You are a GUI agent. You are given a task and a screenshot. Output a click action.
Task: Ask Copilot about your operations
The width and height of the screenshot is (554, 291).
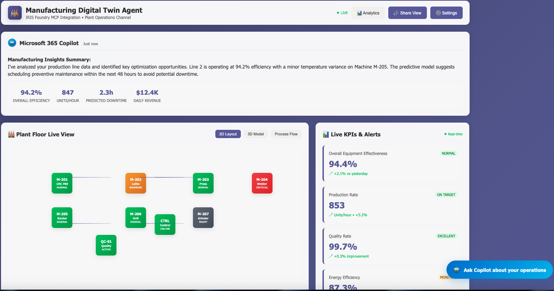coord(500,270)
